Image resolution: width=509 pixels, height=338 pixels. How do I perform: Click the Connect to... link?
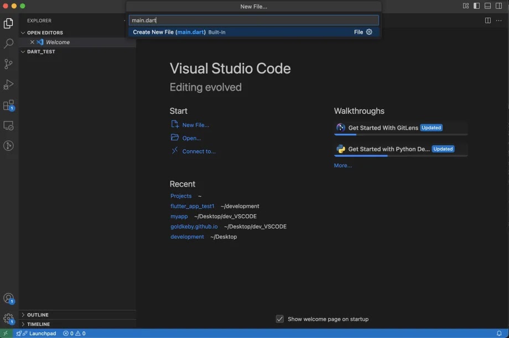pos(199,151)
